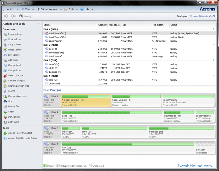Sort by the Free space column header
This screenshot has width=219, height=171.
(114, 25)
